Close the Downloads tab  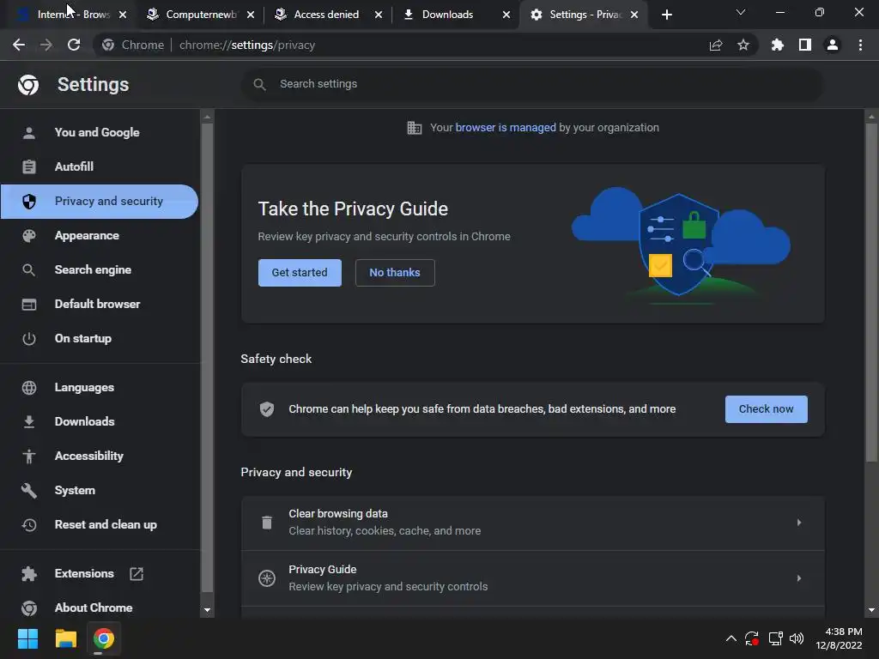click(506, 15)
